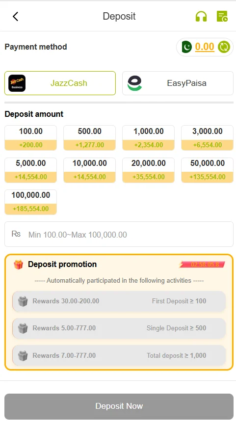Click the Pakistan flag currency icon
Image resolution: width=236 pixels, height=427 pixels.
tap(186, 47)
